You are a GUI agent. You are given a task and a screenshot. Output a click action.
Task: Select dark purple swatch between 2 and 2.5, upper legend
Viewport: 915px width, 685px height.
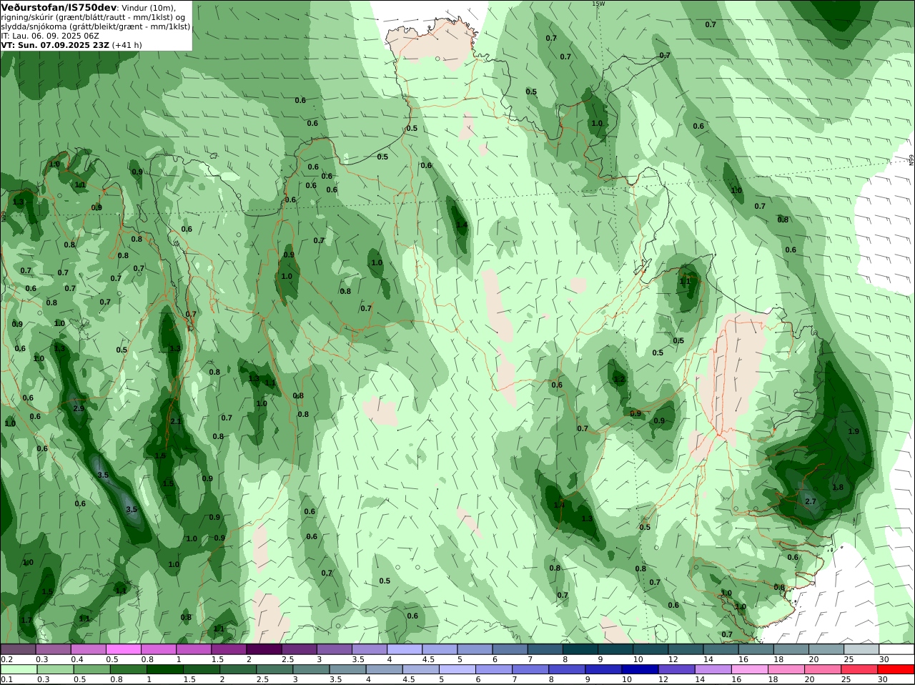click(264, 649)
